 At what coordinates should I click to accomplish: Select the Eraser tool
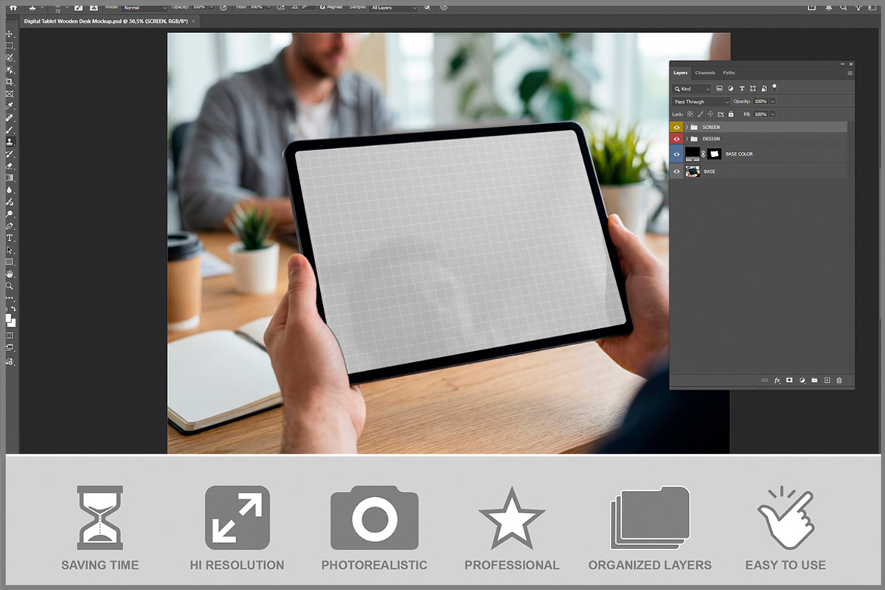coord(10,166)
